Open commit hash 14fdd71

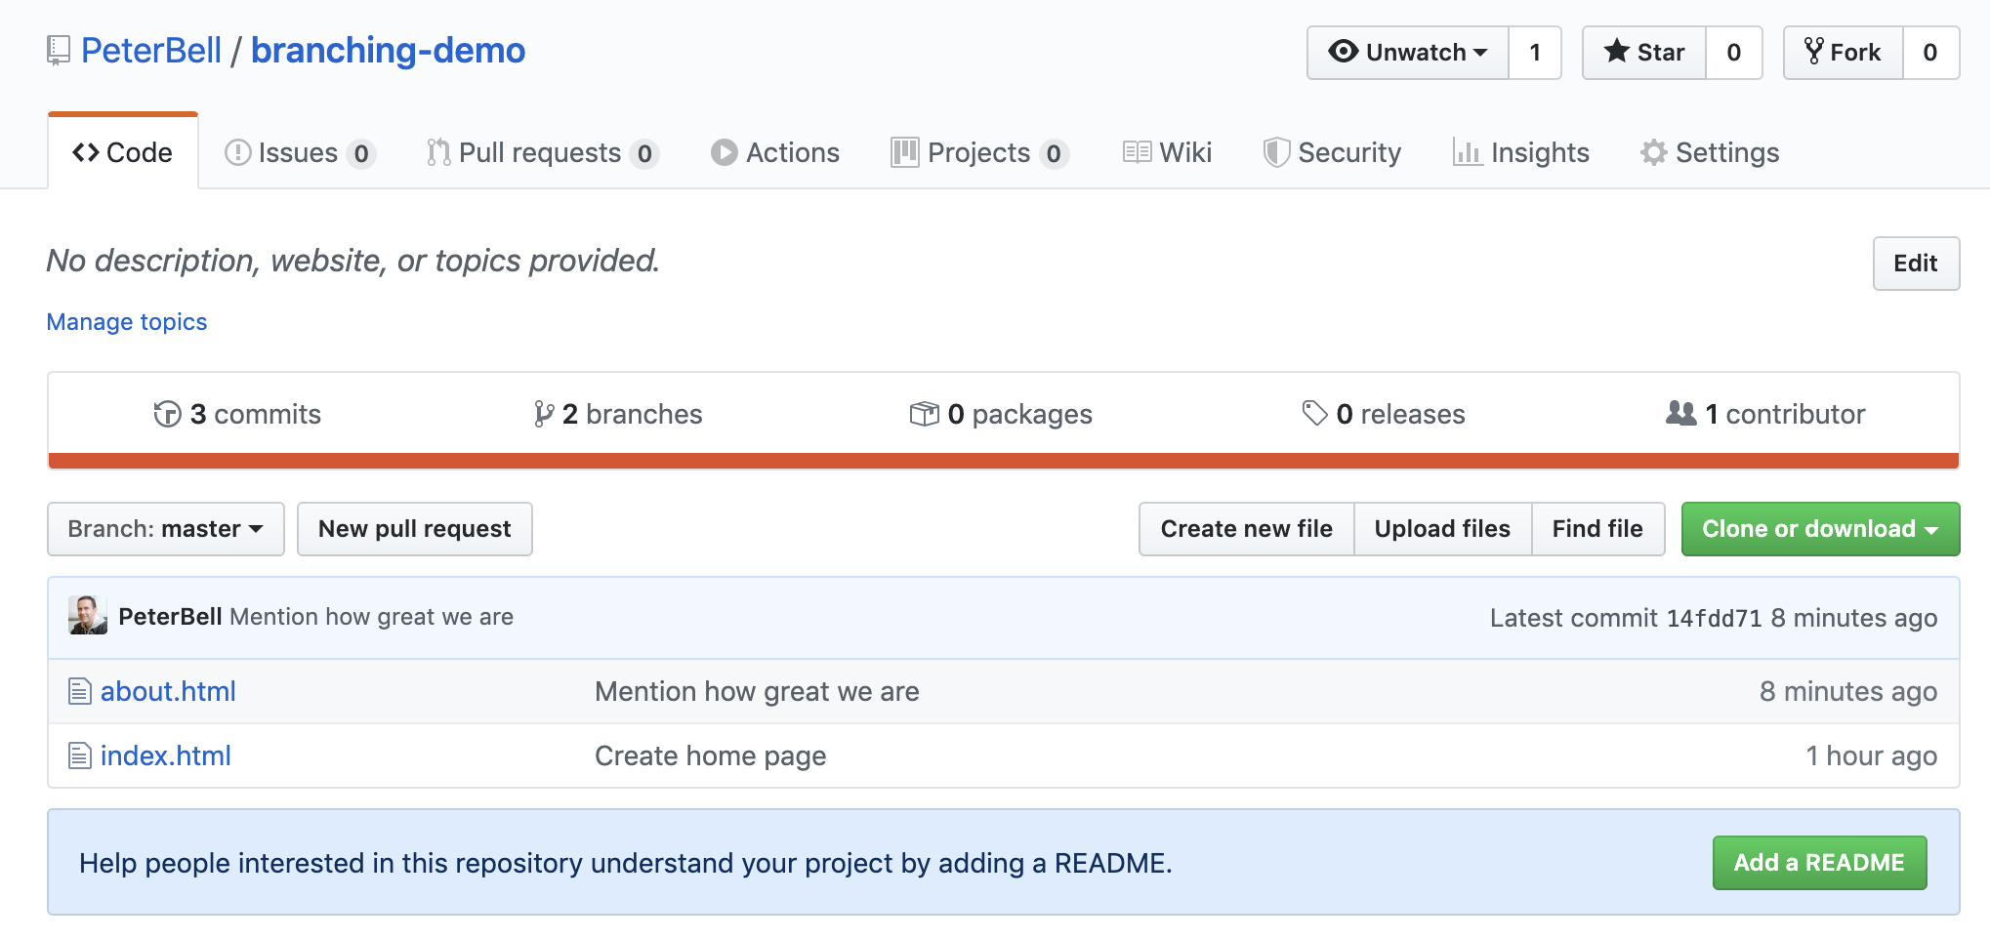click(1715, 618)
